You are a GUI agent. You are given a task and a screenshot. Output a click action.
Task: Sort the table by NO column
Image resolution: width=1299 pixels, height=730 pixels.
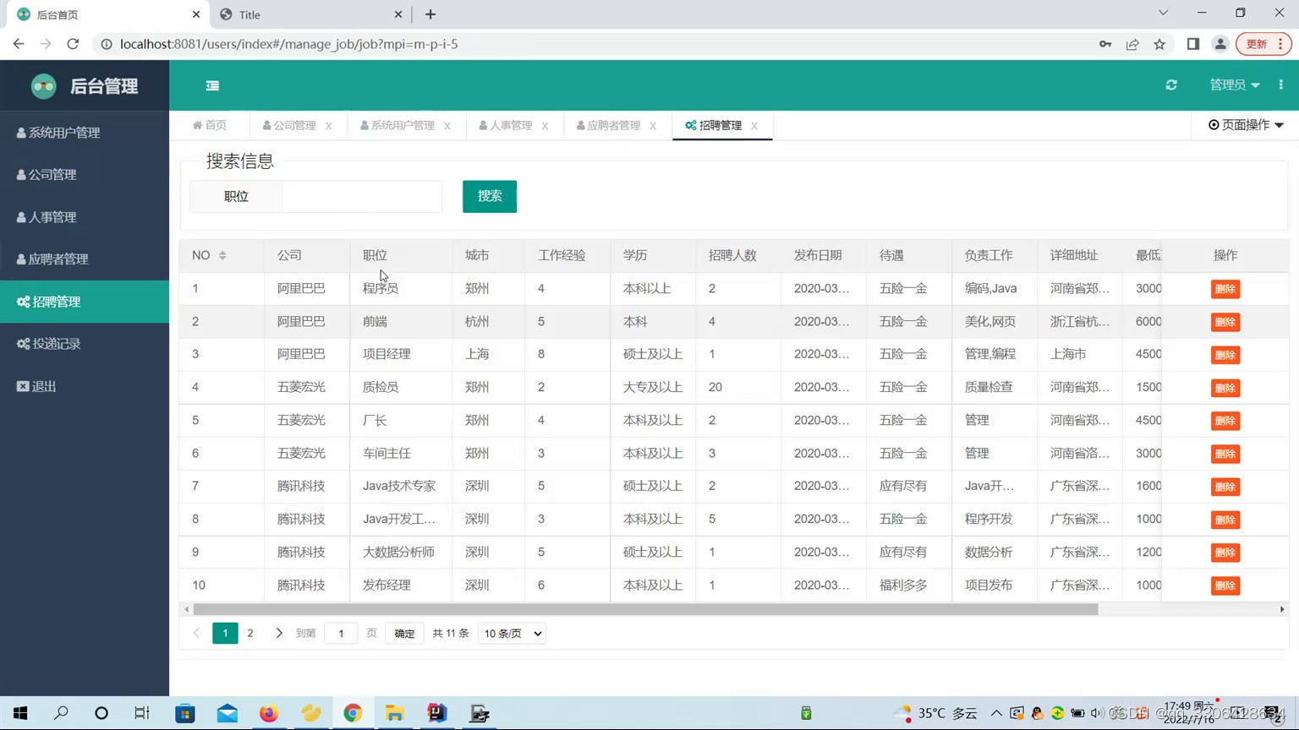(x=222, y=255)
